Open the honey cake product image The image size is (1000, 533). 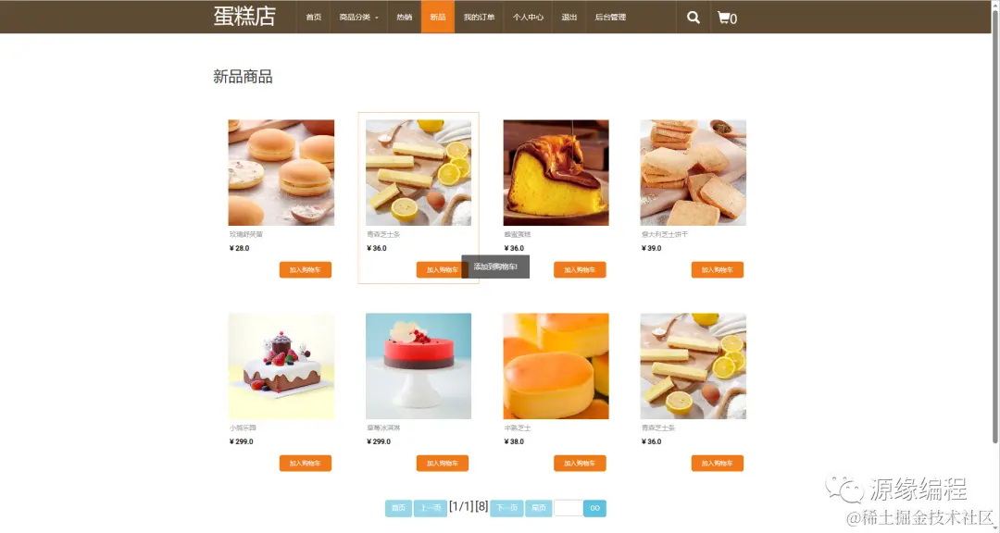tap(556, 173)
